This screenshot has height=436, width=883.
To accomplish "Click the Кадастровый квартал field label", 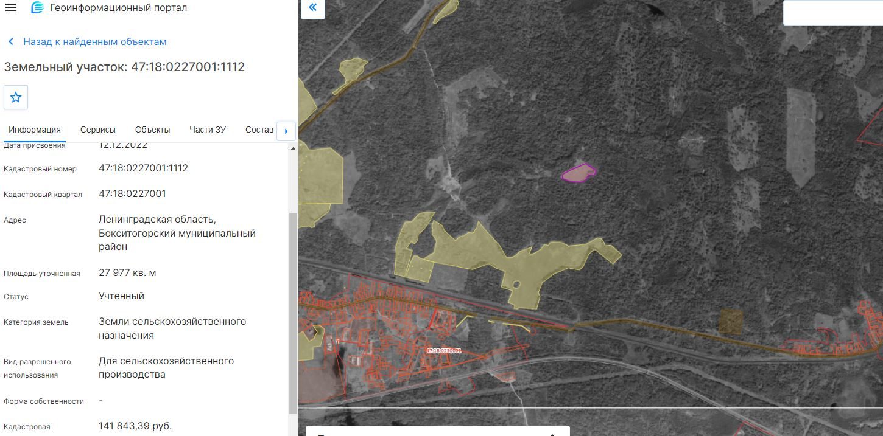I will tap(43, 195).
